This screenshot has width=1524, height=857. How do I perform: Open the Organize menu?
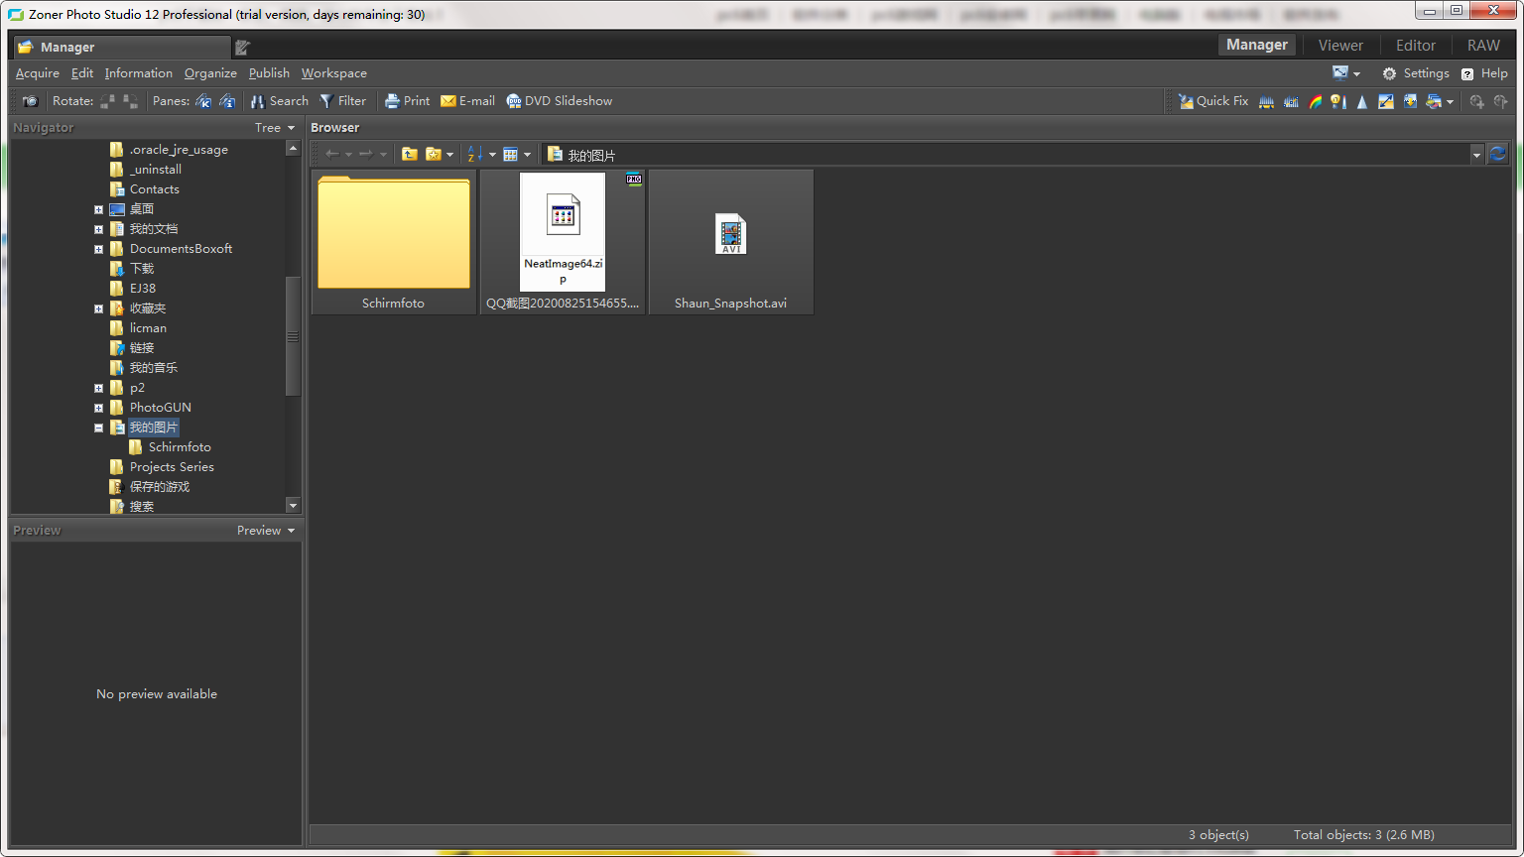tap(210, 73)
